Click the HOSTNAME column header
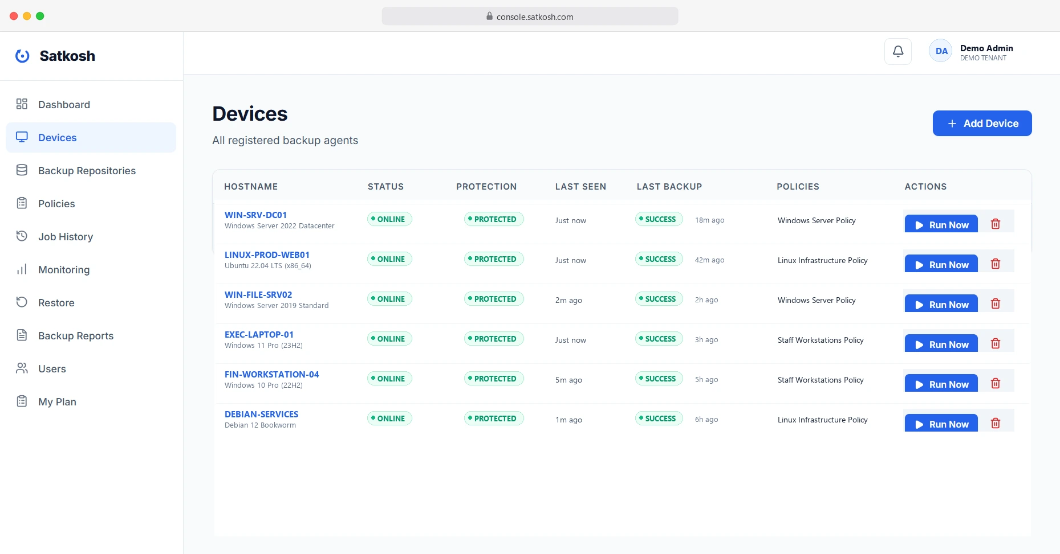The width and height of the screenshot is (1060, 554). (x=251, y=186)
